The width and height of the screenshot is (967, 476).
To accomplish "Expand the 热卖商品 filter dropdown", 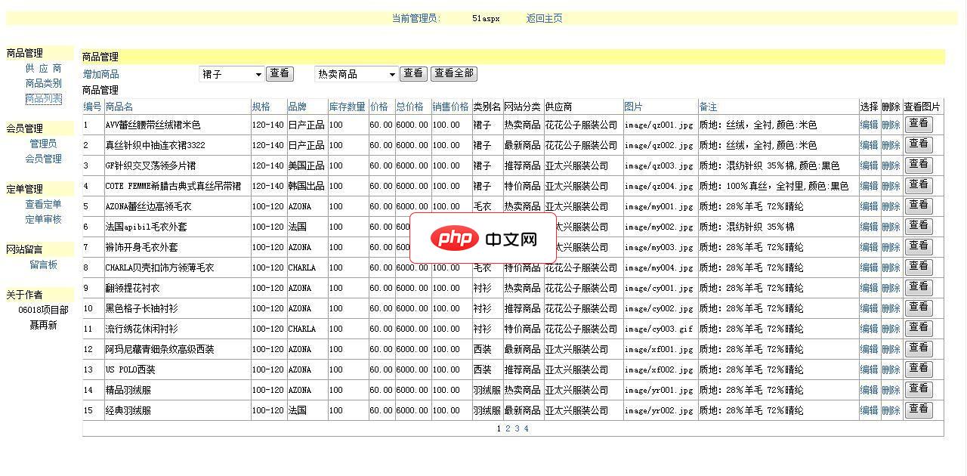I will (355, 73).
